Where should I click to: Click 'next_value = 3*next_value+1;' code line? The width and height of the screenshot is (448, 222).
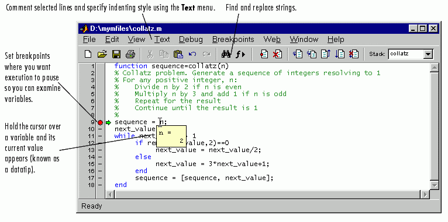coord(212,164)
